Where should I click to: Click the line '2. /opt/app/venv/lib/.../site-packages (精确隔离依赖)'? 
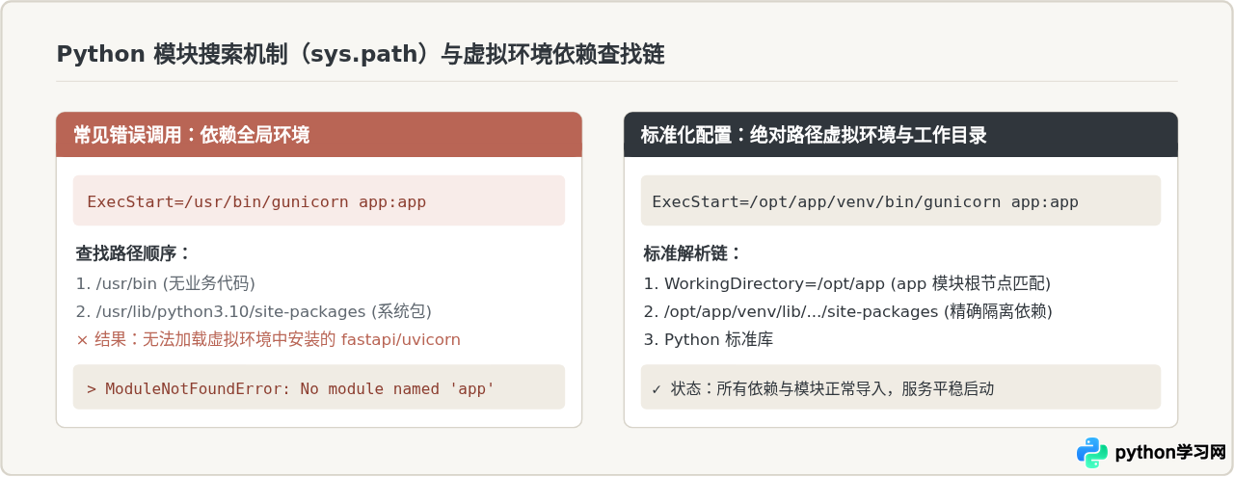click(x=847, y=311)
